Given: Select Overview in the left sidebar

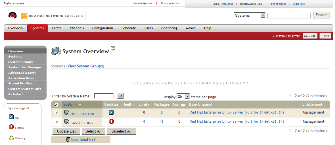Looking at the screenshot, I should 25,51.
